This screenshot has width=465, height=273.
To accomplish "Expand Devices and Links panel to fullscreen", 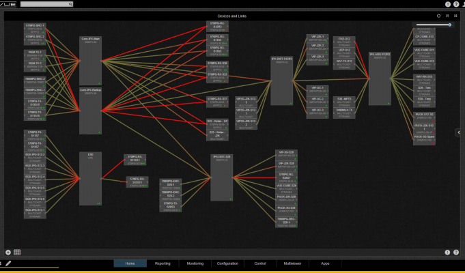I will (x=455, y=16).
